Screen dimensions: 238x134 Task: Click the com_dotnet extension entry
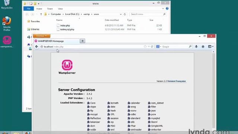click(156, 103)
